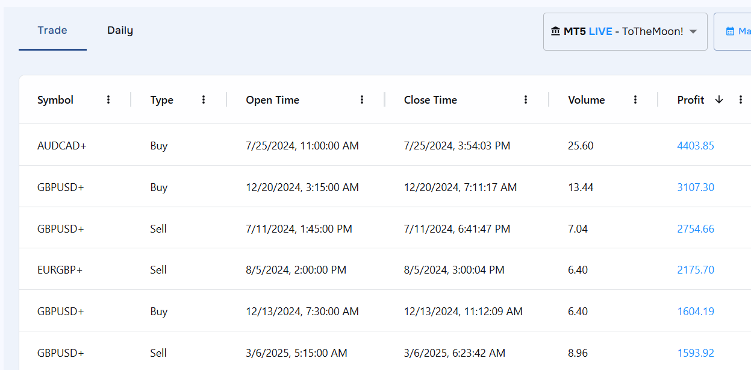Open profit value 3107.30 link
The width and height of the screenshot is (751, 370).
click(695, 187)
